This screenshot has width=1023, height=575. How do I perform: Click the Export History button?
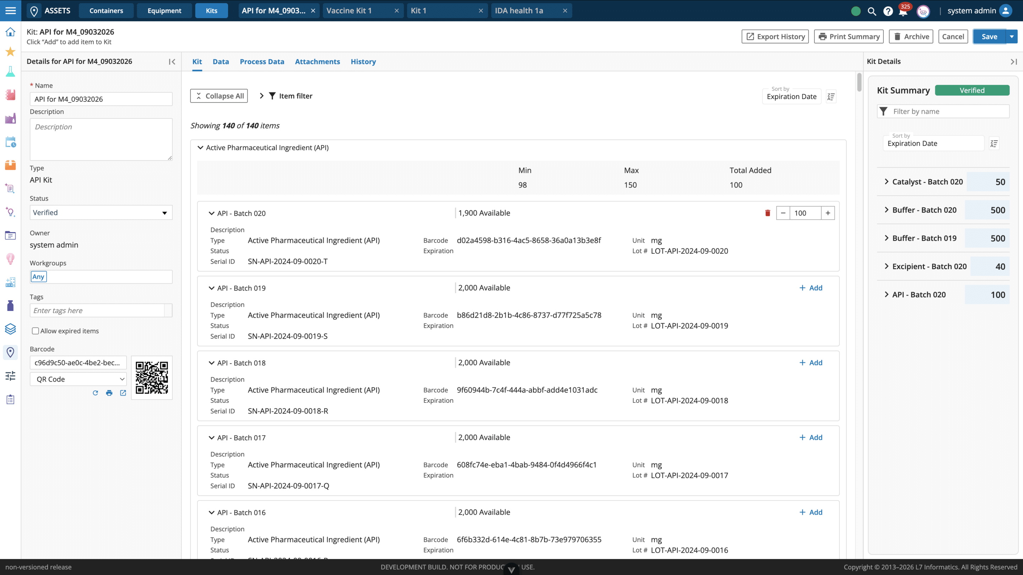(x=775, y=37)
